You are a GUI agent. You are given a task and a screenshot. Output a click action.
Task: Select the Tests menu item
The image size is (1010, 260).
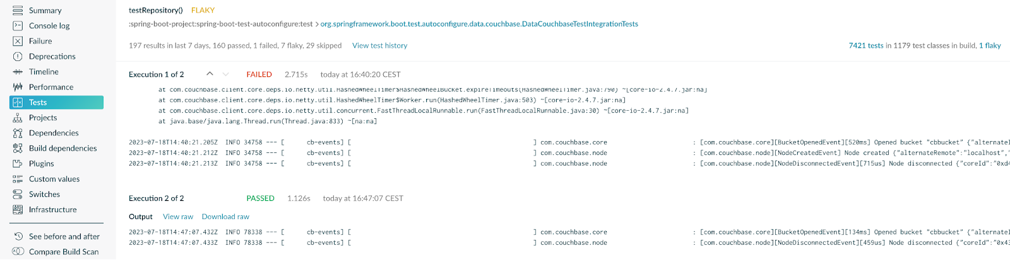point(38,103)
